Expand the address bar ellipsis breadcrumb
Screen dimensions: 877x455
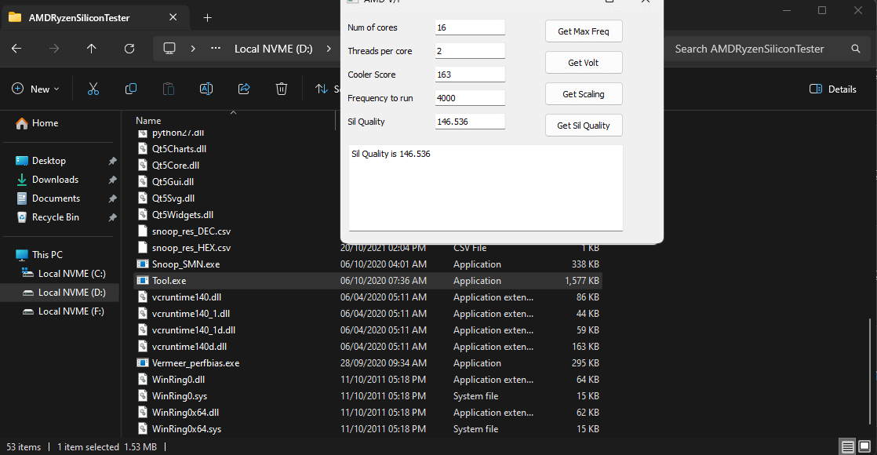tap(216, 49)
